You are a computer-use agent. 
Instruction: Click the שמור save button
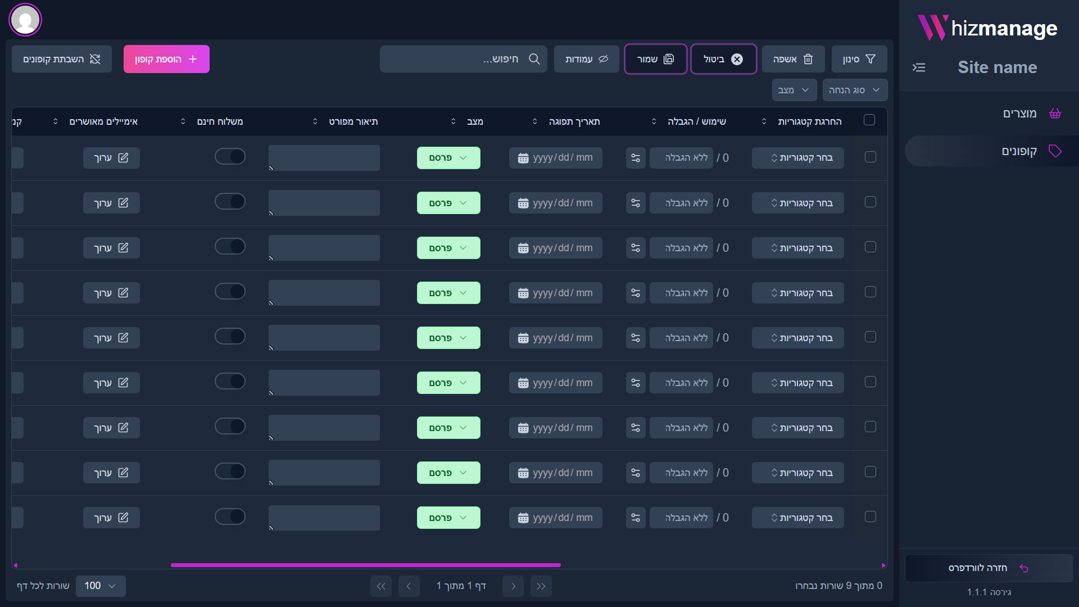click(x=655, y=59)
